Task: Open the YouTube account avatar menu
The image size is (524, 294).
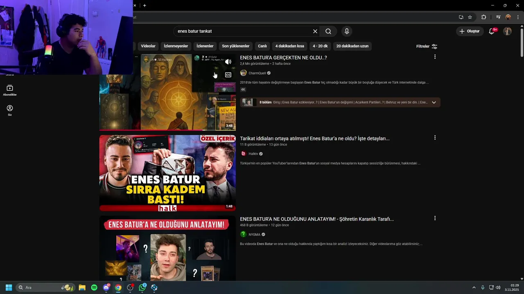Action: [x=507, y=31]
